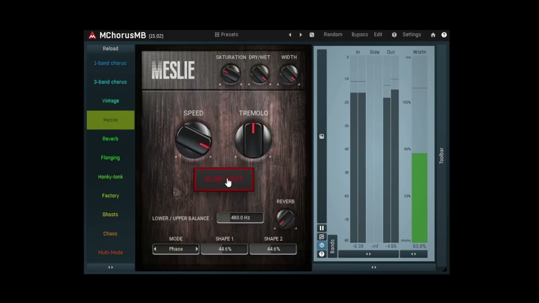The width and height of the screenshot is (539, 303).
Task: Open the Multi-Mode device
Action: (110, 252)
